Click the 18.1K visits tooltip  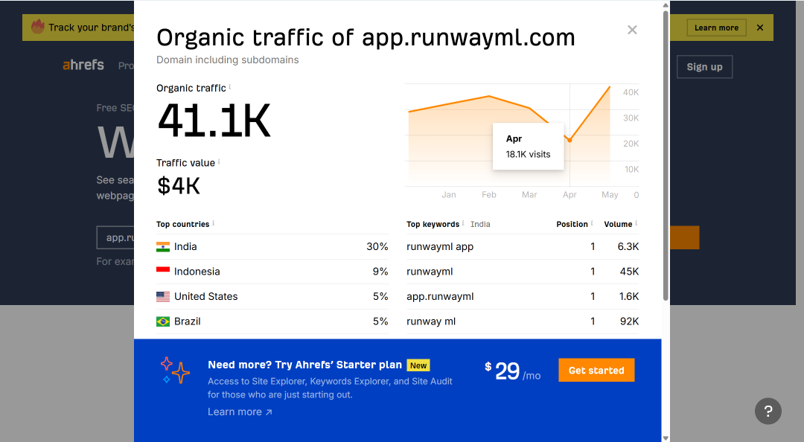point(528,147)
